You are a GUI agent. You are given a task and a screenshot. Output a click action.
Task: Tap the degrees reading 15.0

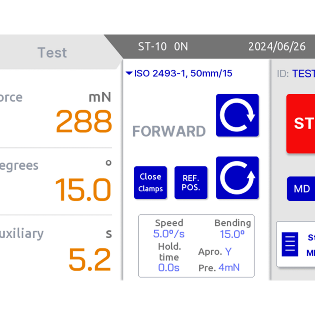click(83, 189)
